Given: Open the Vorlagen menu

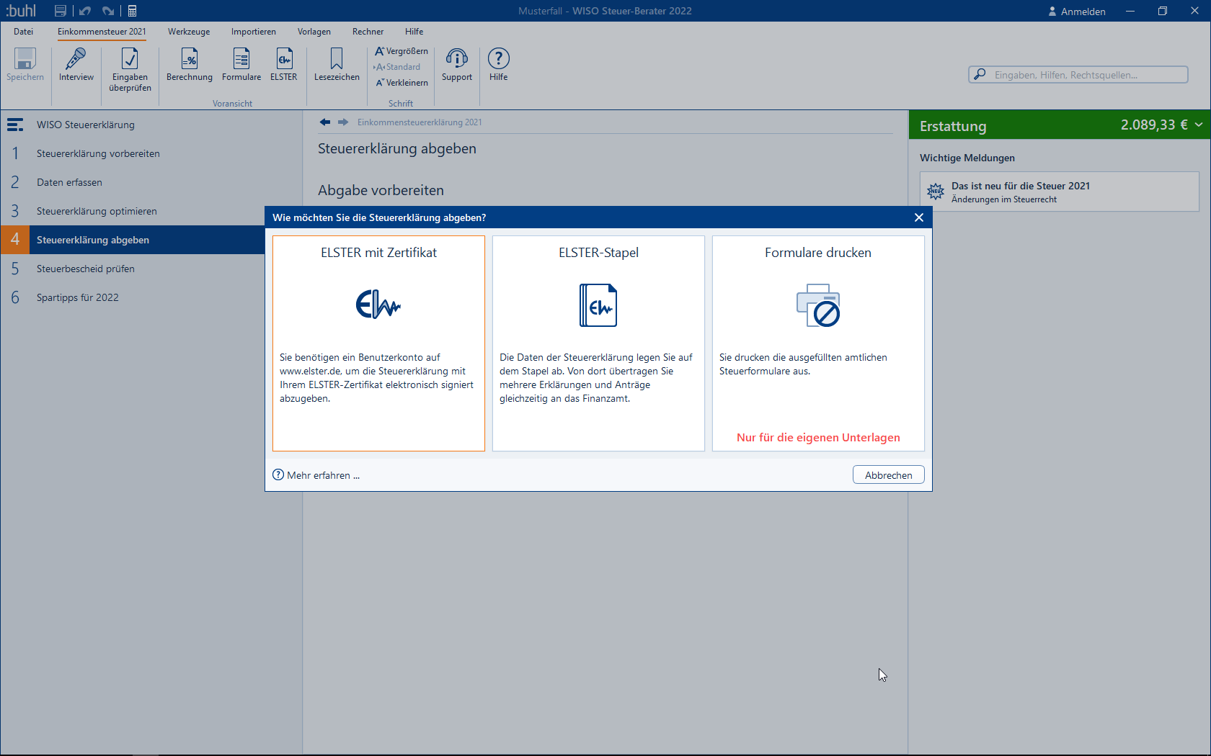Looking at the screenshot, I should 314,32.
